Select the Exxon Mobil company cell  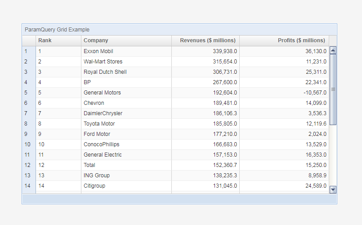coord(126,51)
